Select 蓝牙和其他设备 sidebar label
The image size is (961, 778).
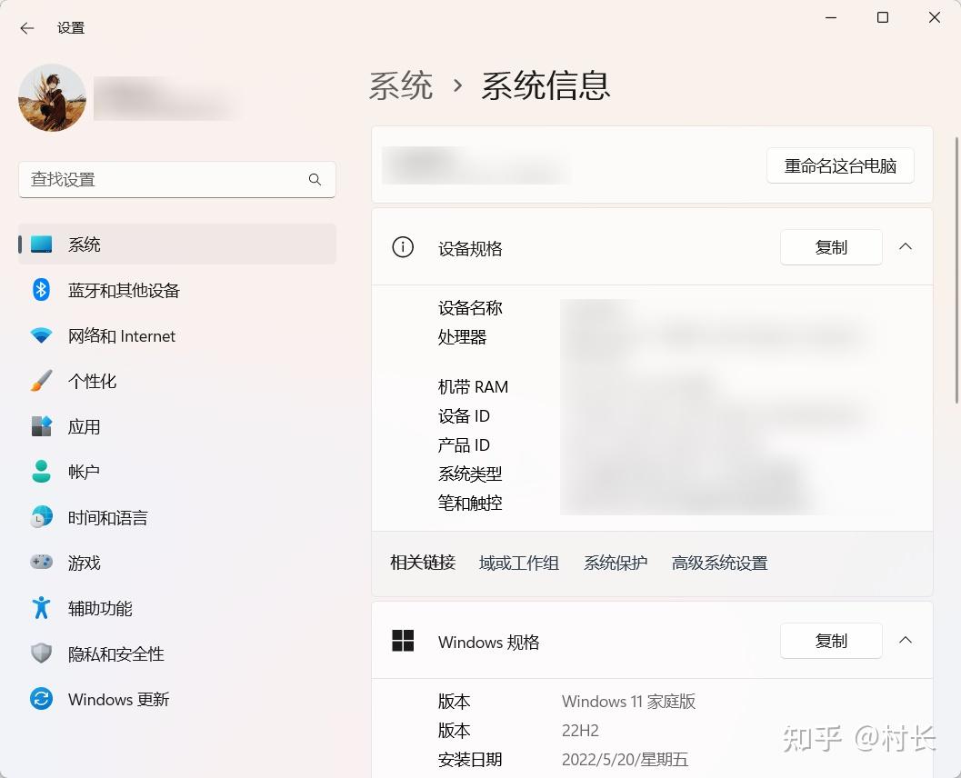click(124, 290)
